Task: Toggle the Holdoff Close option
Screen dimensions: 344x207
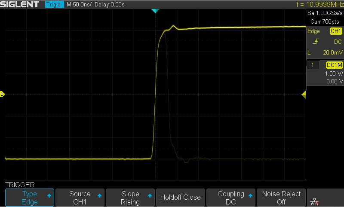Action: 180,198
